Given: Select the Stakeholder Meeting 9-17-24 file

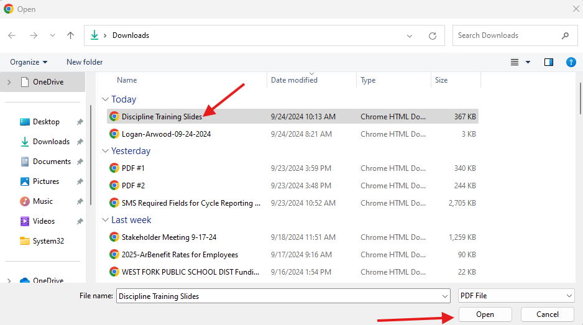Looking at the screenshot, I should pyautogui.click(x=292, y=237).
